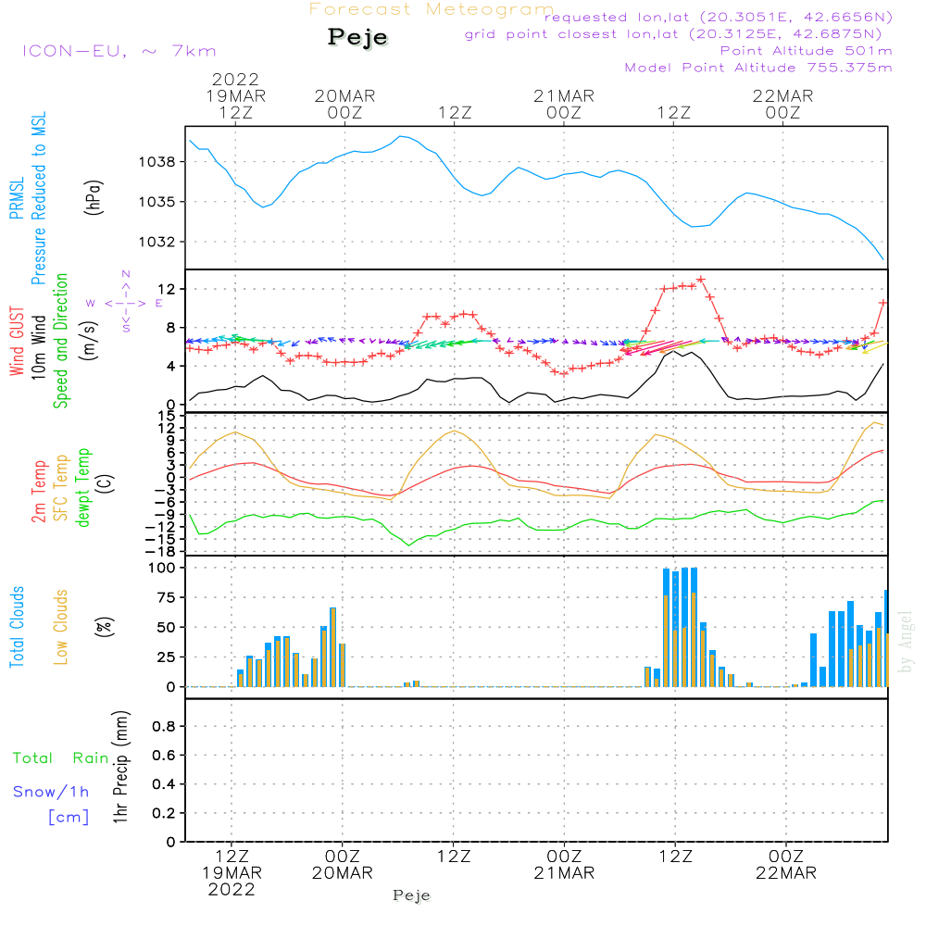The height and width of the screenshot is (926, 926).
Task: Click the 'Peje' caption below the chart
Action: (412, 895)
